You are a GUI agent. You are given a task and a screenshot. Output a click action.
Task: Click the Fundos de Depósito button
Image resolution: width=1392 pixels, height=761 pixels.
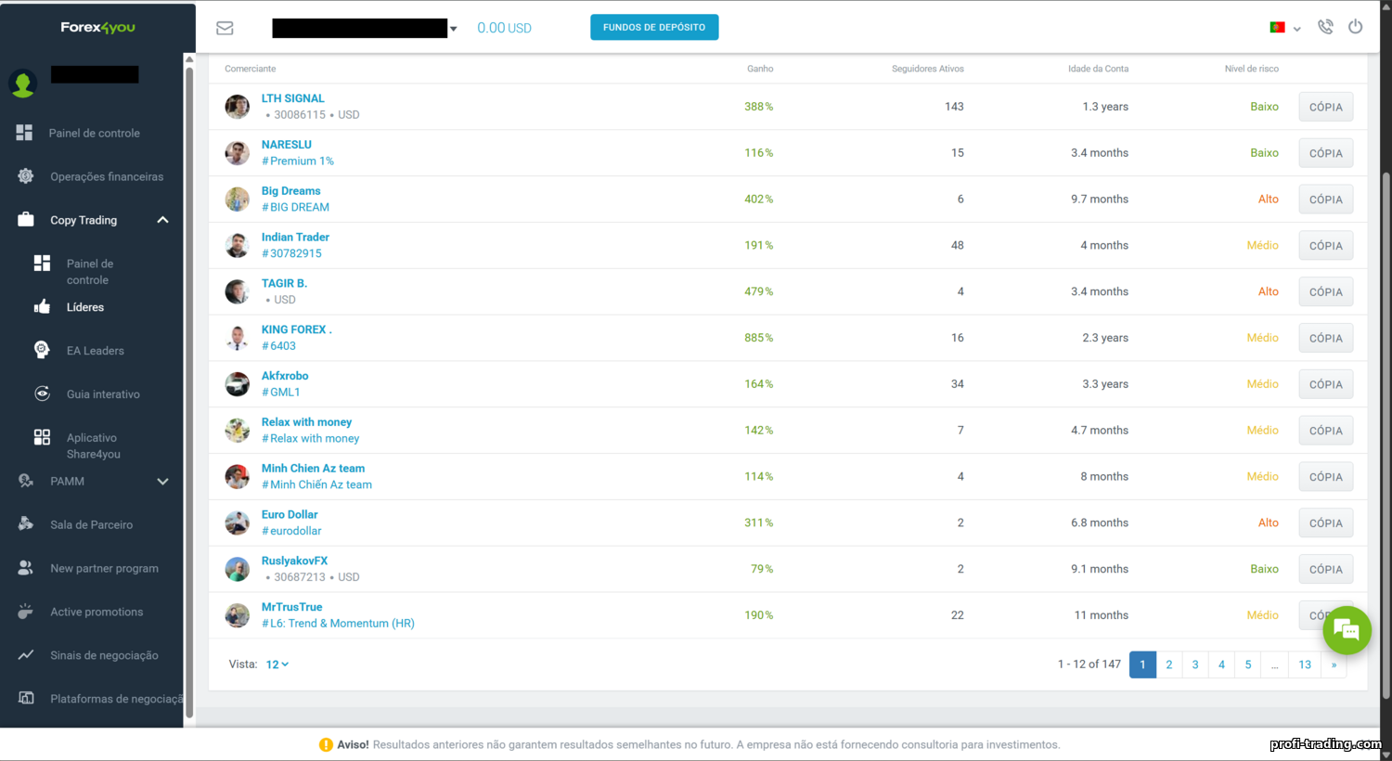point(654,28)
